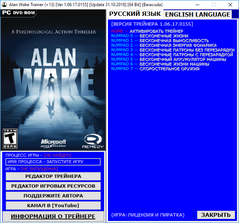
Task: Select the NUMPAD 2 ЭНЕРГИЯ ФОНАРИКА line
Action: pyautogui.click(x=164, y=45)
